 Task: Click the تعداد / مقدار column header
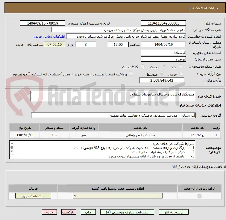(54, 128)
